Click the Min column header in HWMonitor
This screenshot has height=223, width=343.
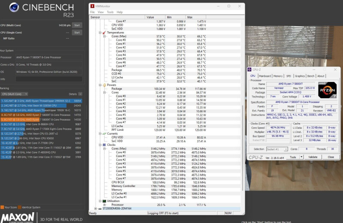(x=175, y=17)
